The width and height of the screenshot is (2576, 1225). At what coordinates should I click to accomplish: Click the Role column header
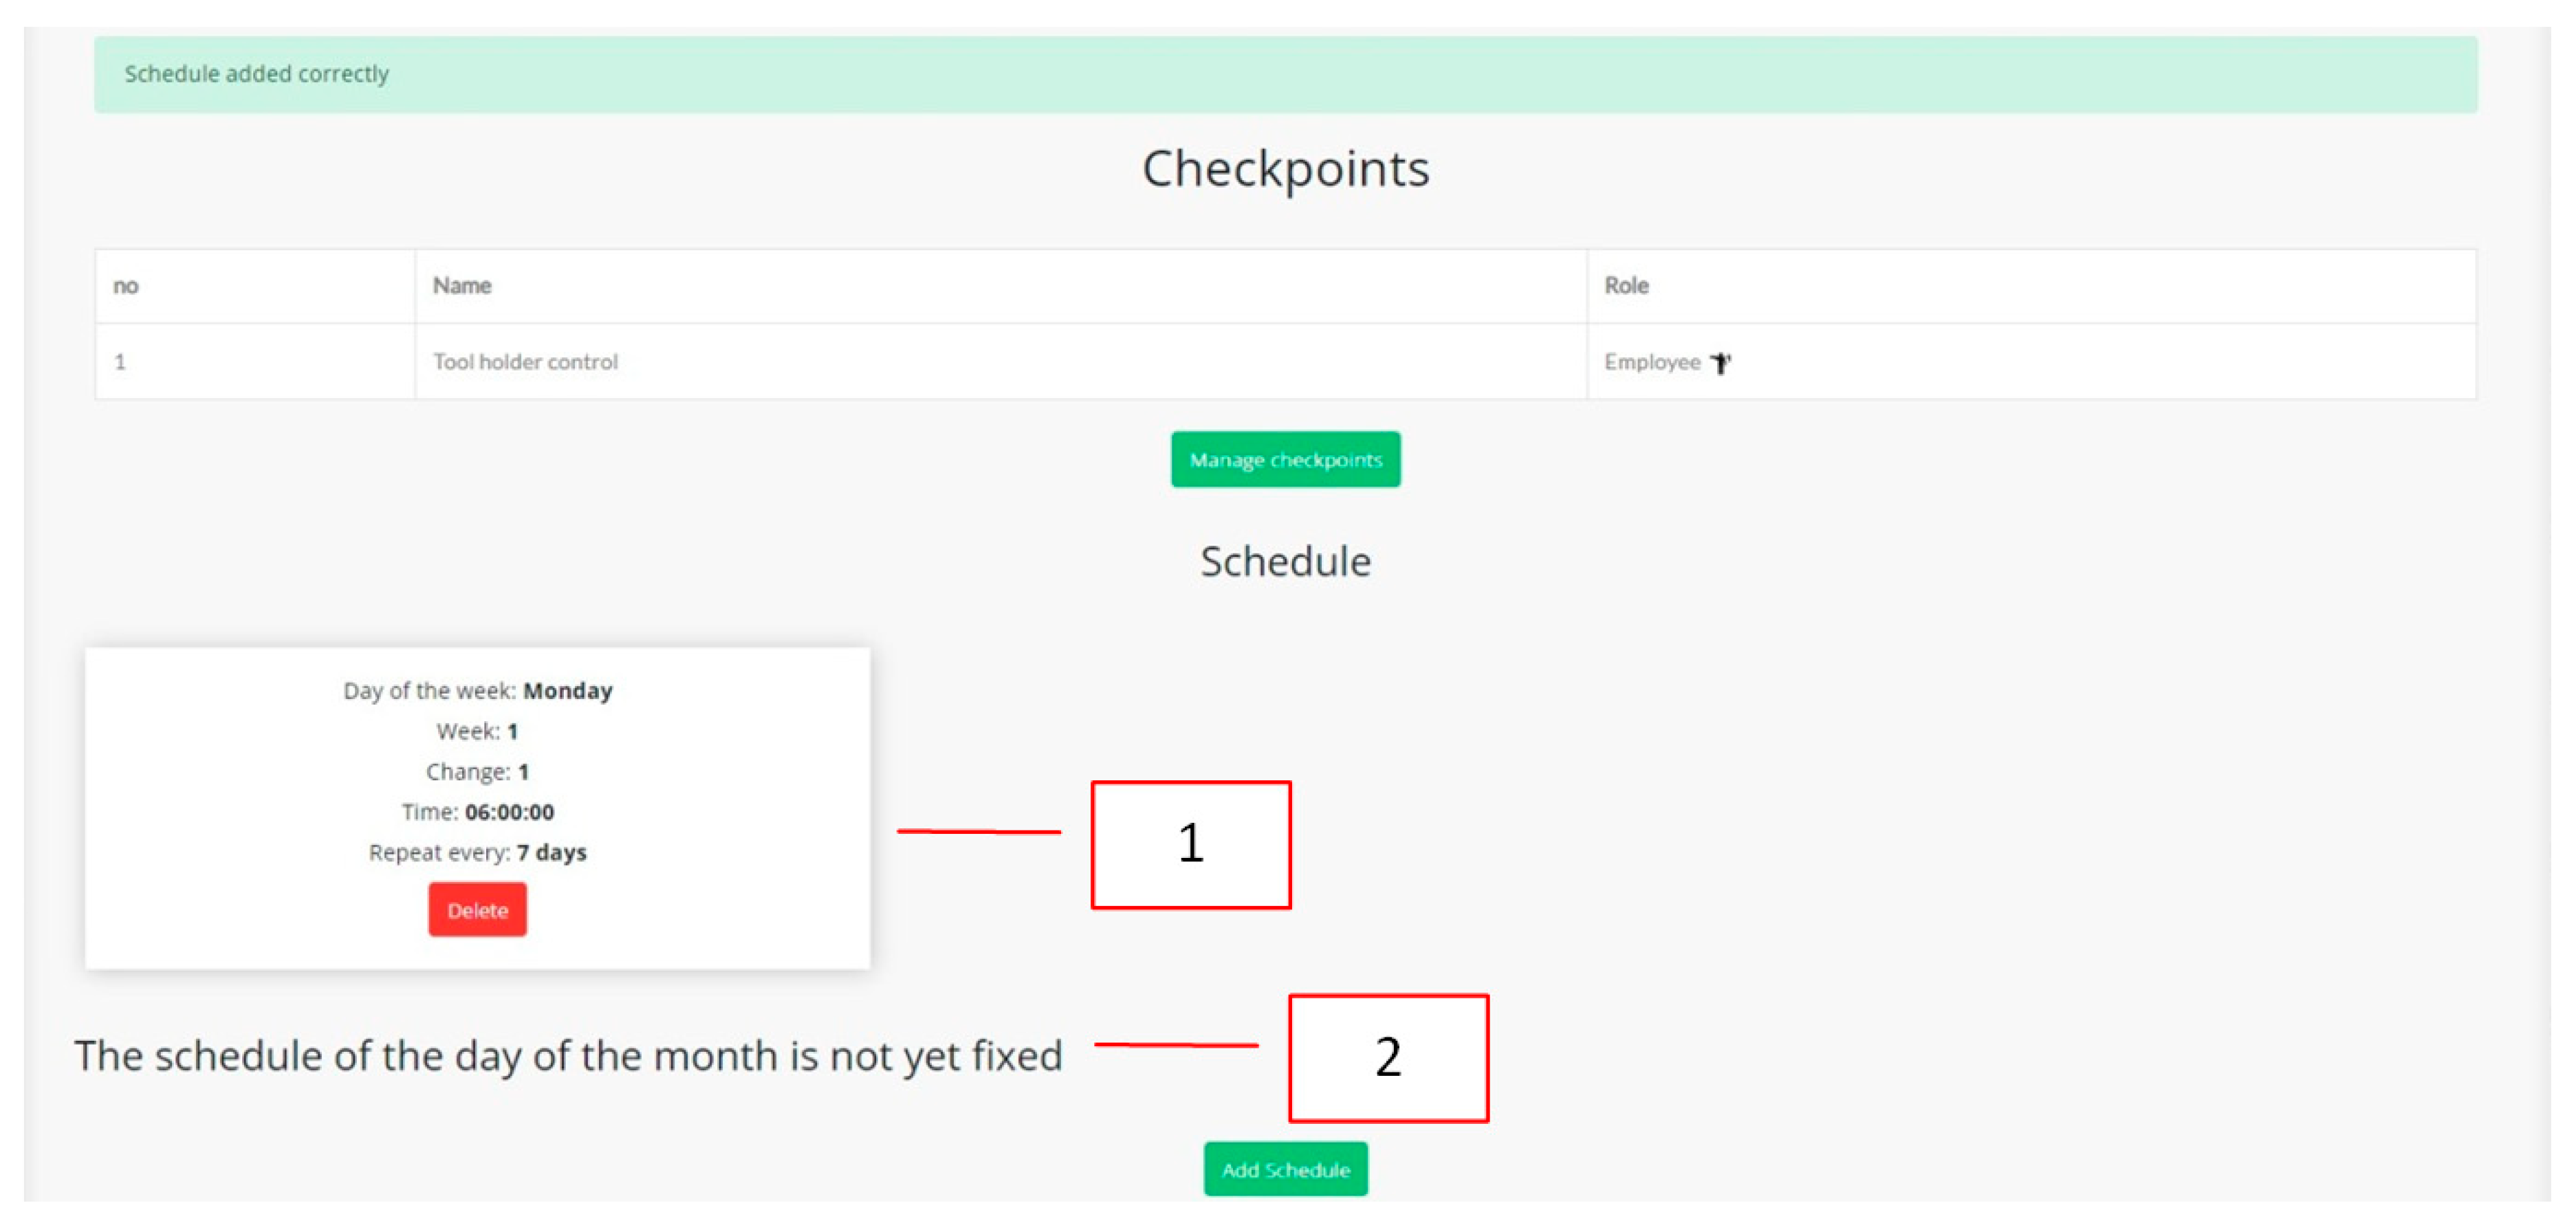[x=1626, y=286]
